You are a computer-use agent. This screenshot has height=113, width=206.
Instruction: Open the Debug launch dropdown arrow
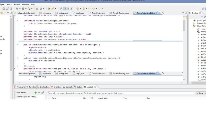20,9
